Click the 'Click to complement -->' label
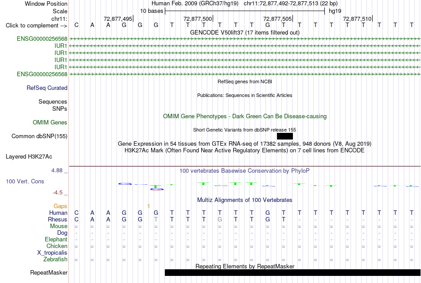Screen dimensions: 421x283 point(36,26)
